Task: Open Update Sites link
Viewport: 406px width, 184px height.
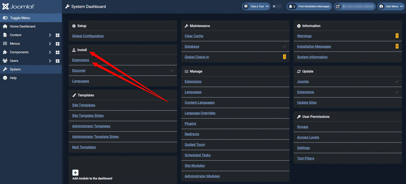Action: click(x=307, y=103)
